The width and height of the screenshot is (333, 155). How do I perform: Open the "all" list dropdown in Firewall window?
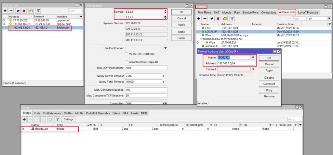tap(329, 19)
